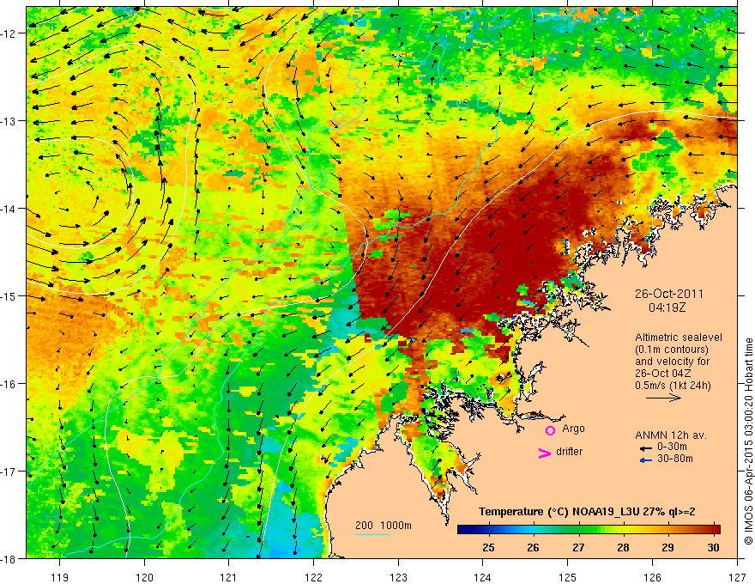The width and height of the screenshot is (755, 584).
Task: Click the dark red end of the temperature colorbar
Action: (716, 530)
